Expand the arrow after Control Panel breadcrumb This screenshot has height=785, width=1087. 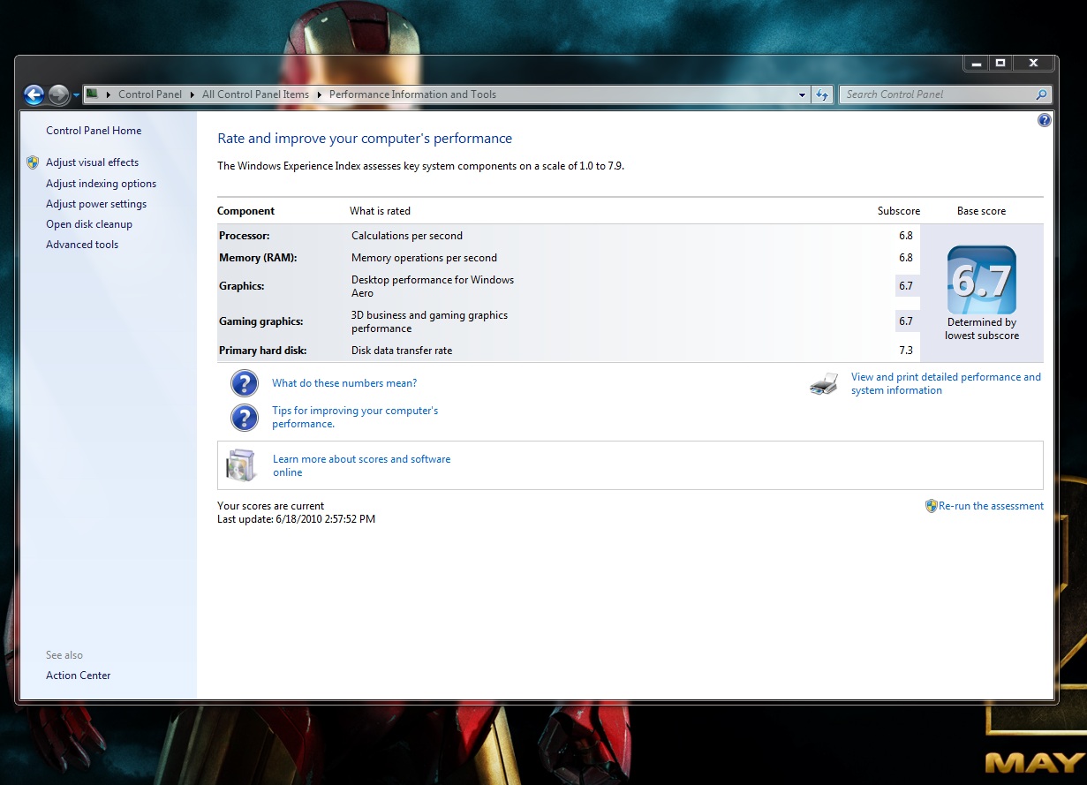pyautogui.click(x=192, y=94)
